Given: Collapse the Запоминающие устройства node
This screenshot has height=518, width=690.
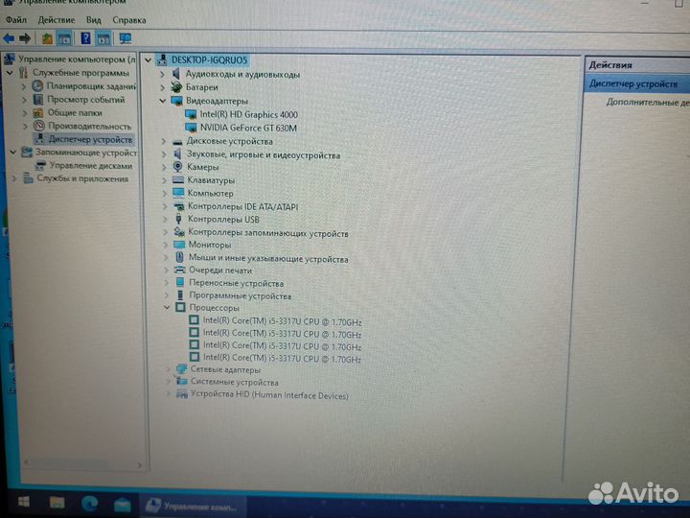Looking at the screenshot, I should tap(13, 153).
